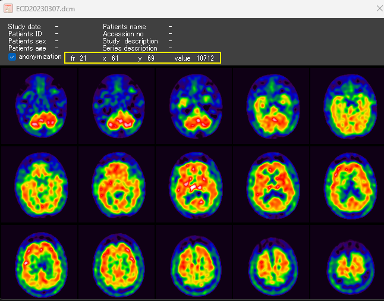This screenshot has width=384, height=301.
Task: Select the first slice in the middle row
Action: [39, 184]
